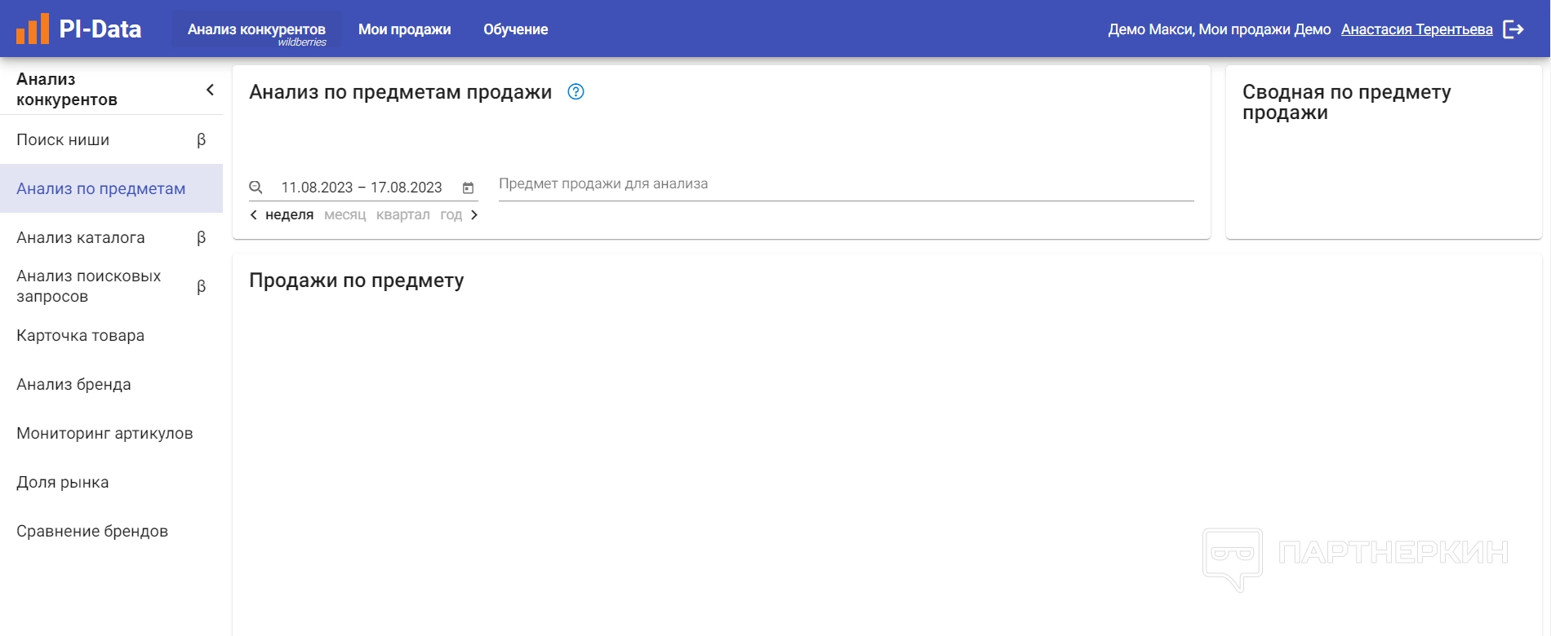Collapse the Анализ конкурентов sidebar

coord(210,90)
